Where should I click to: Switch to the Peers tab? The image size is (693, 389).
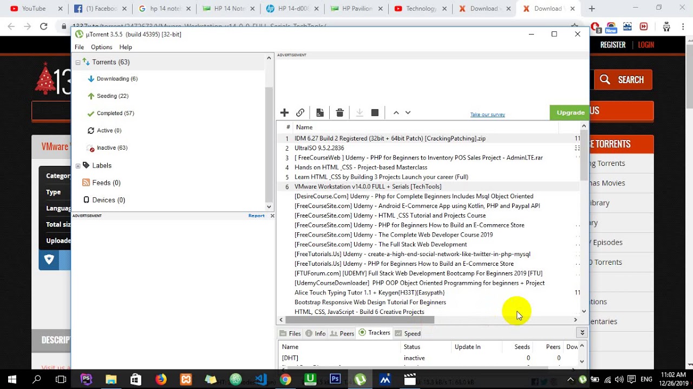click(342, 333)
